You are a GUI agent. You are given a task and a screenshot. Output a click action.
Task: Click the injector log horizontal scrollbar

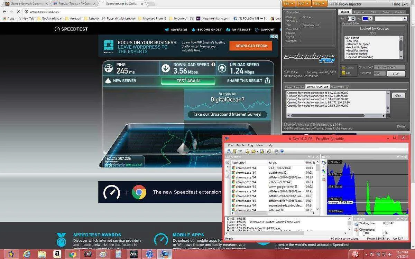click(336, 116)
